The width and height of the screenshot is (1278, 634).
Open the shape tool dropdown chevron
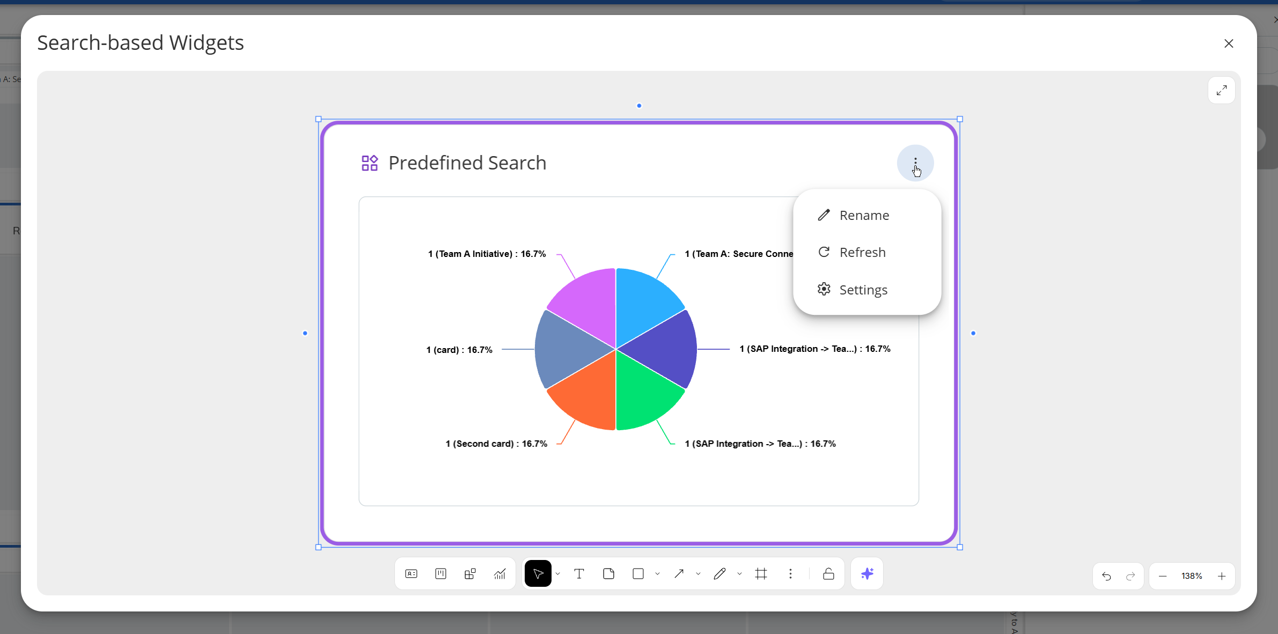pos(657,574)
